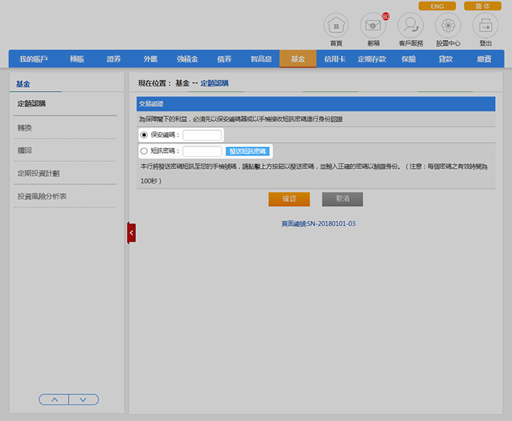Open 贖回 in the sidebar menu
Viewport: 512px width, 421px height.
pyautogui.click(x=25, y=151)
